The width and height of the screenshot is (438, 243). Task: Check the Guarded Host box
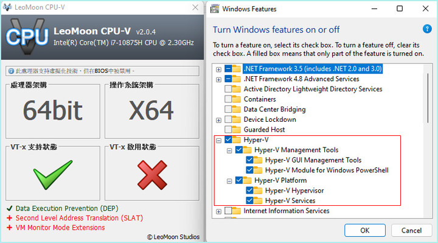[x=228, y=130]
